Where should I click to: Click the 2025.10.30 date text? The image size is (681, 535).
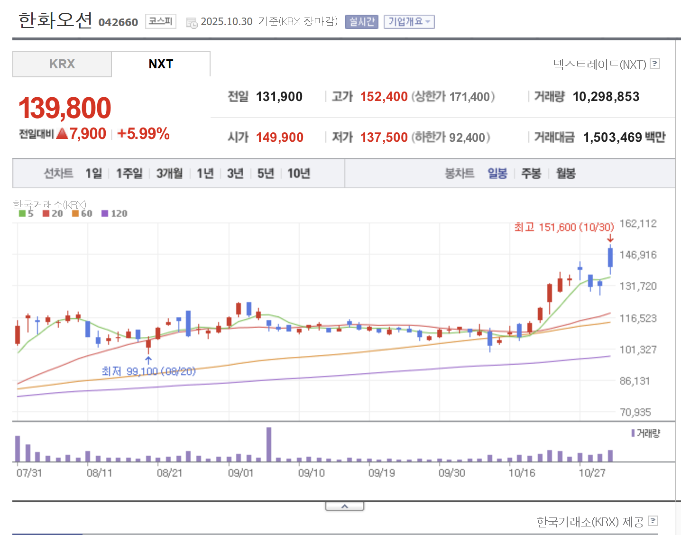click(x=227, y=22)
